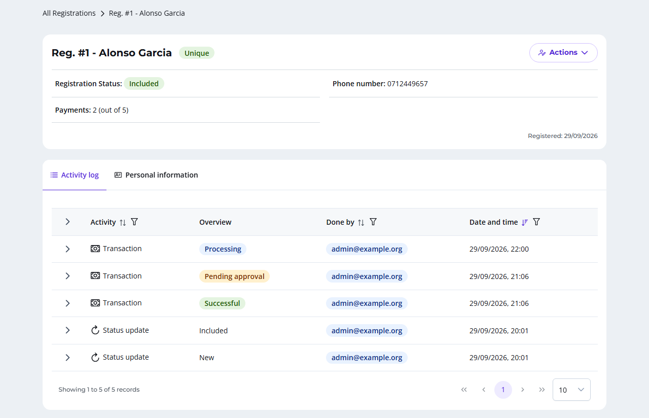Click the New overview text in the log

click(x=207, y=358)
